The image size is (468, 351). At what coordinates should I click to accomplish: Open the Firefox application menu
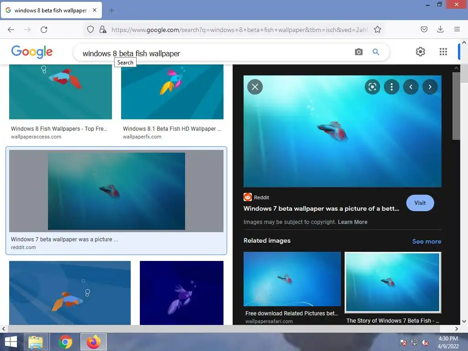(457, 29)
